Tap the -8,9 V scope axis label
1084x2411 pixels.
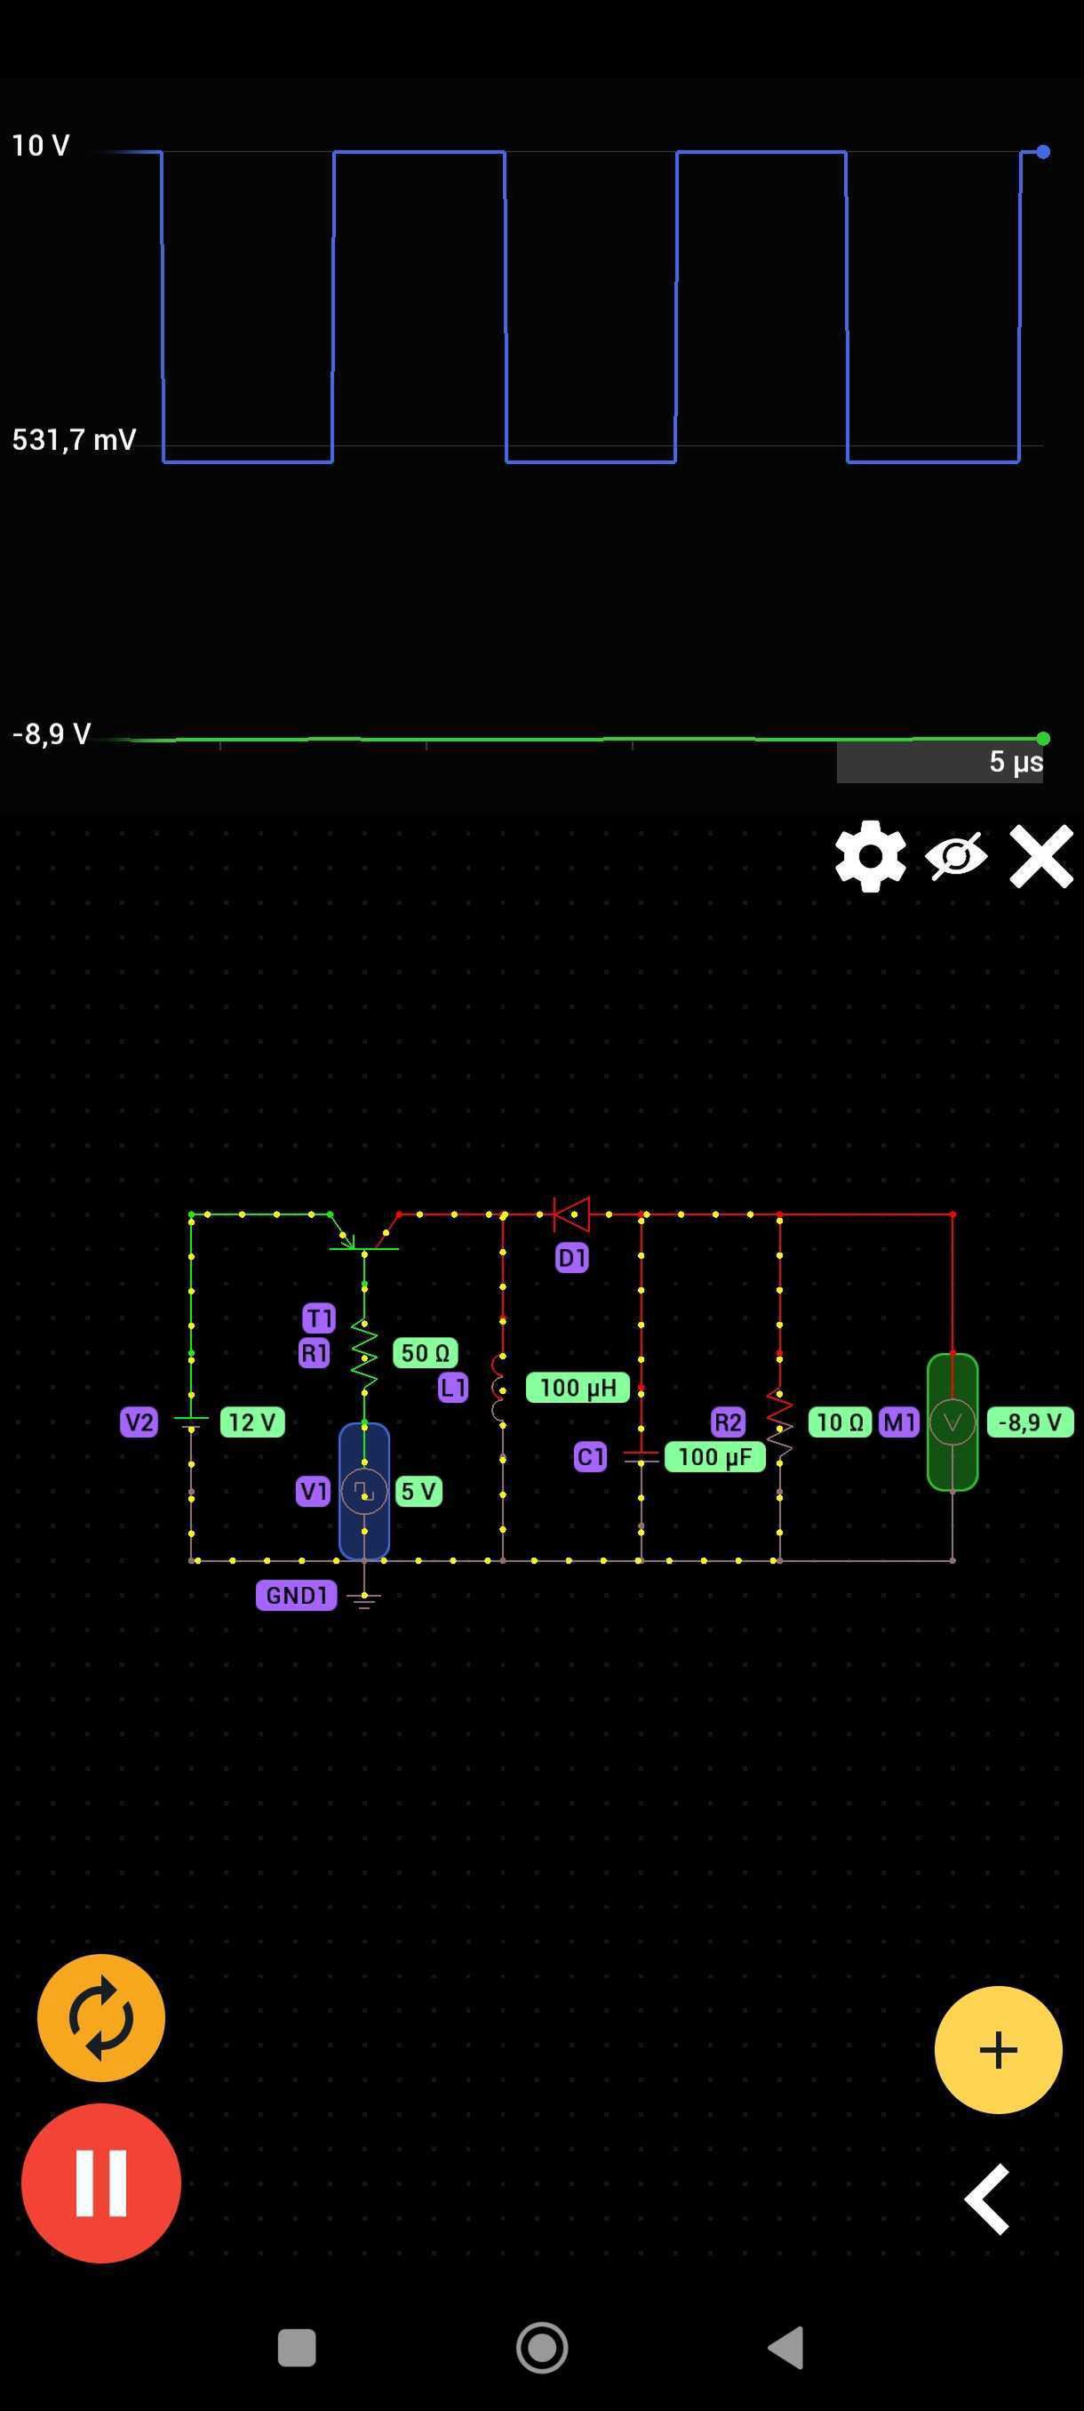pyautogui.click(x=52, y=733)
